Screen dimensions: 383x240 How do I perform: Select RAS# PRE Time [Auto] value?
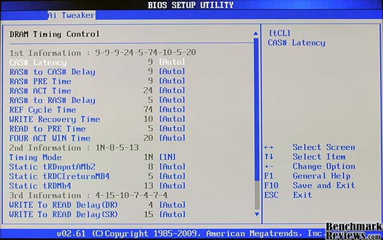tap(172, 81)
